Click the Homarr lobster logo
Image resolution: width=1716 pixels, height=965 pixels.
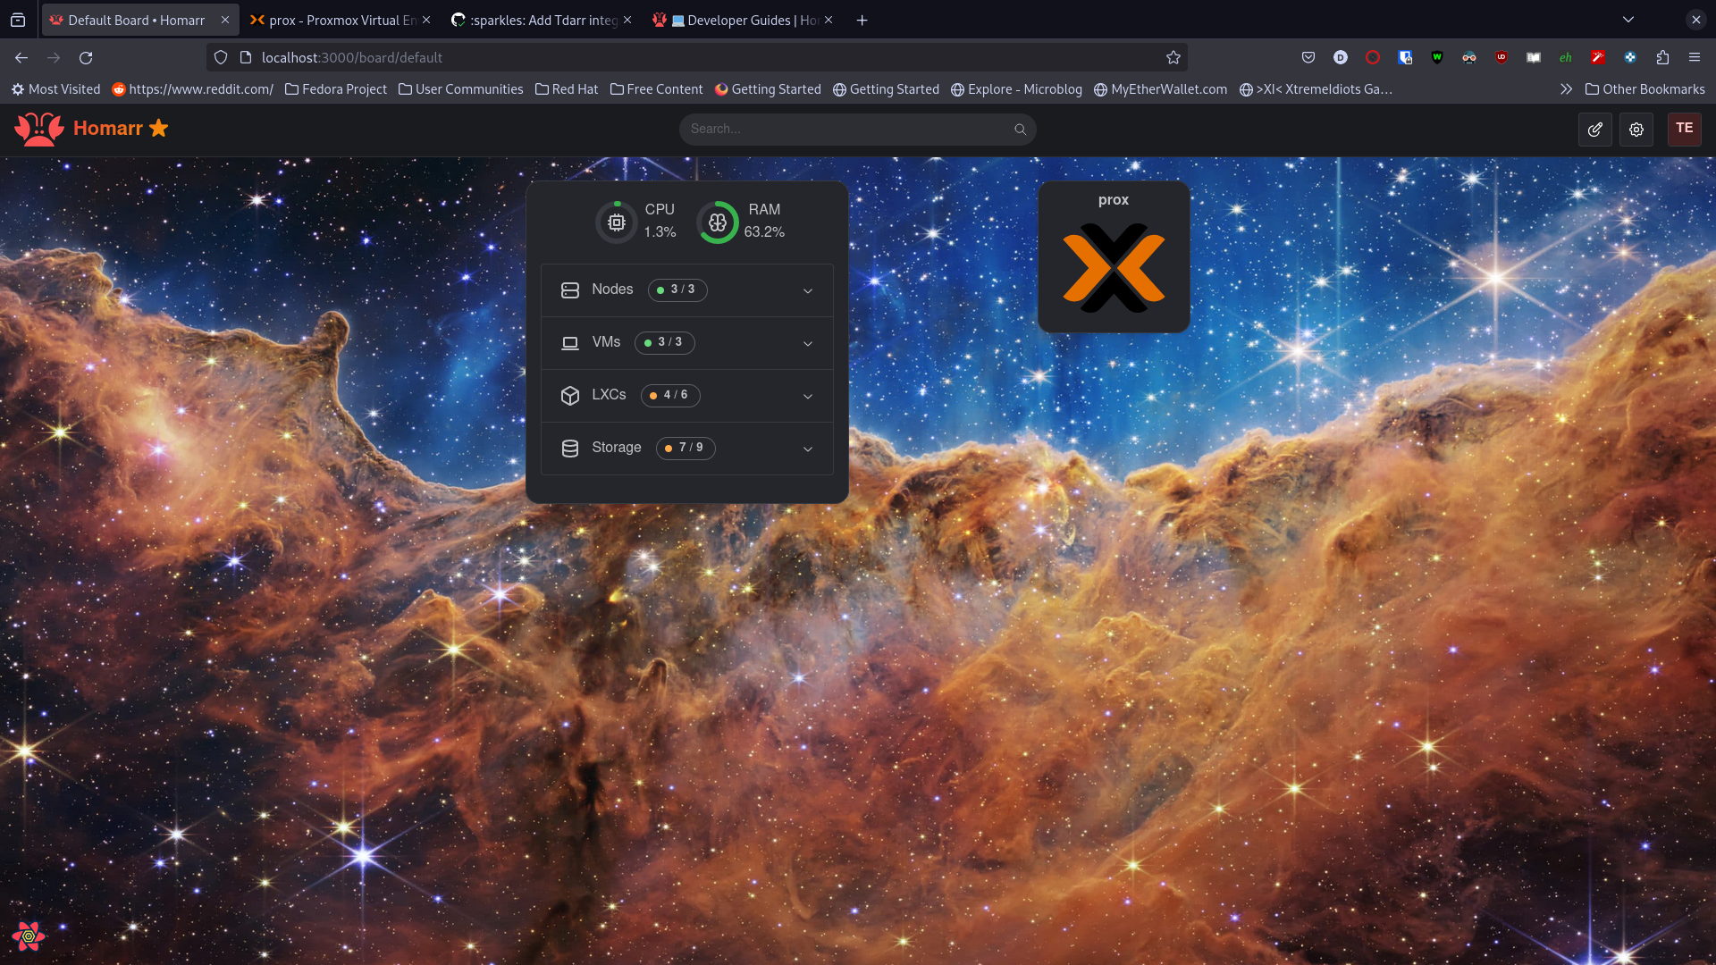tap(39, 129)
